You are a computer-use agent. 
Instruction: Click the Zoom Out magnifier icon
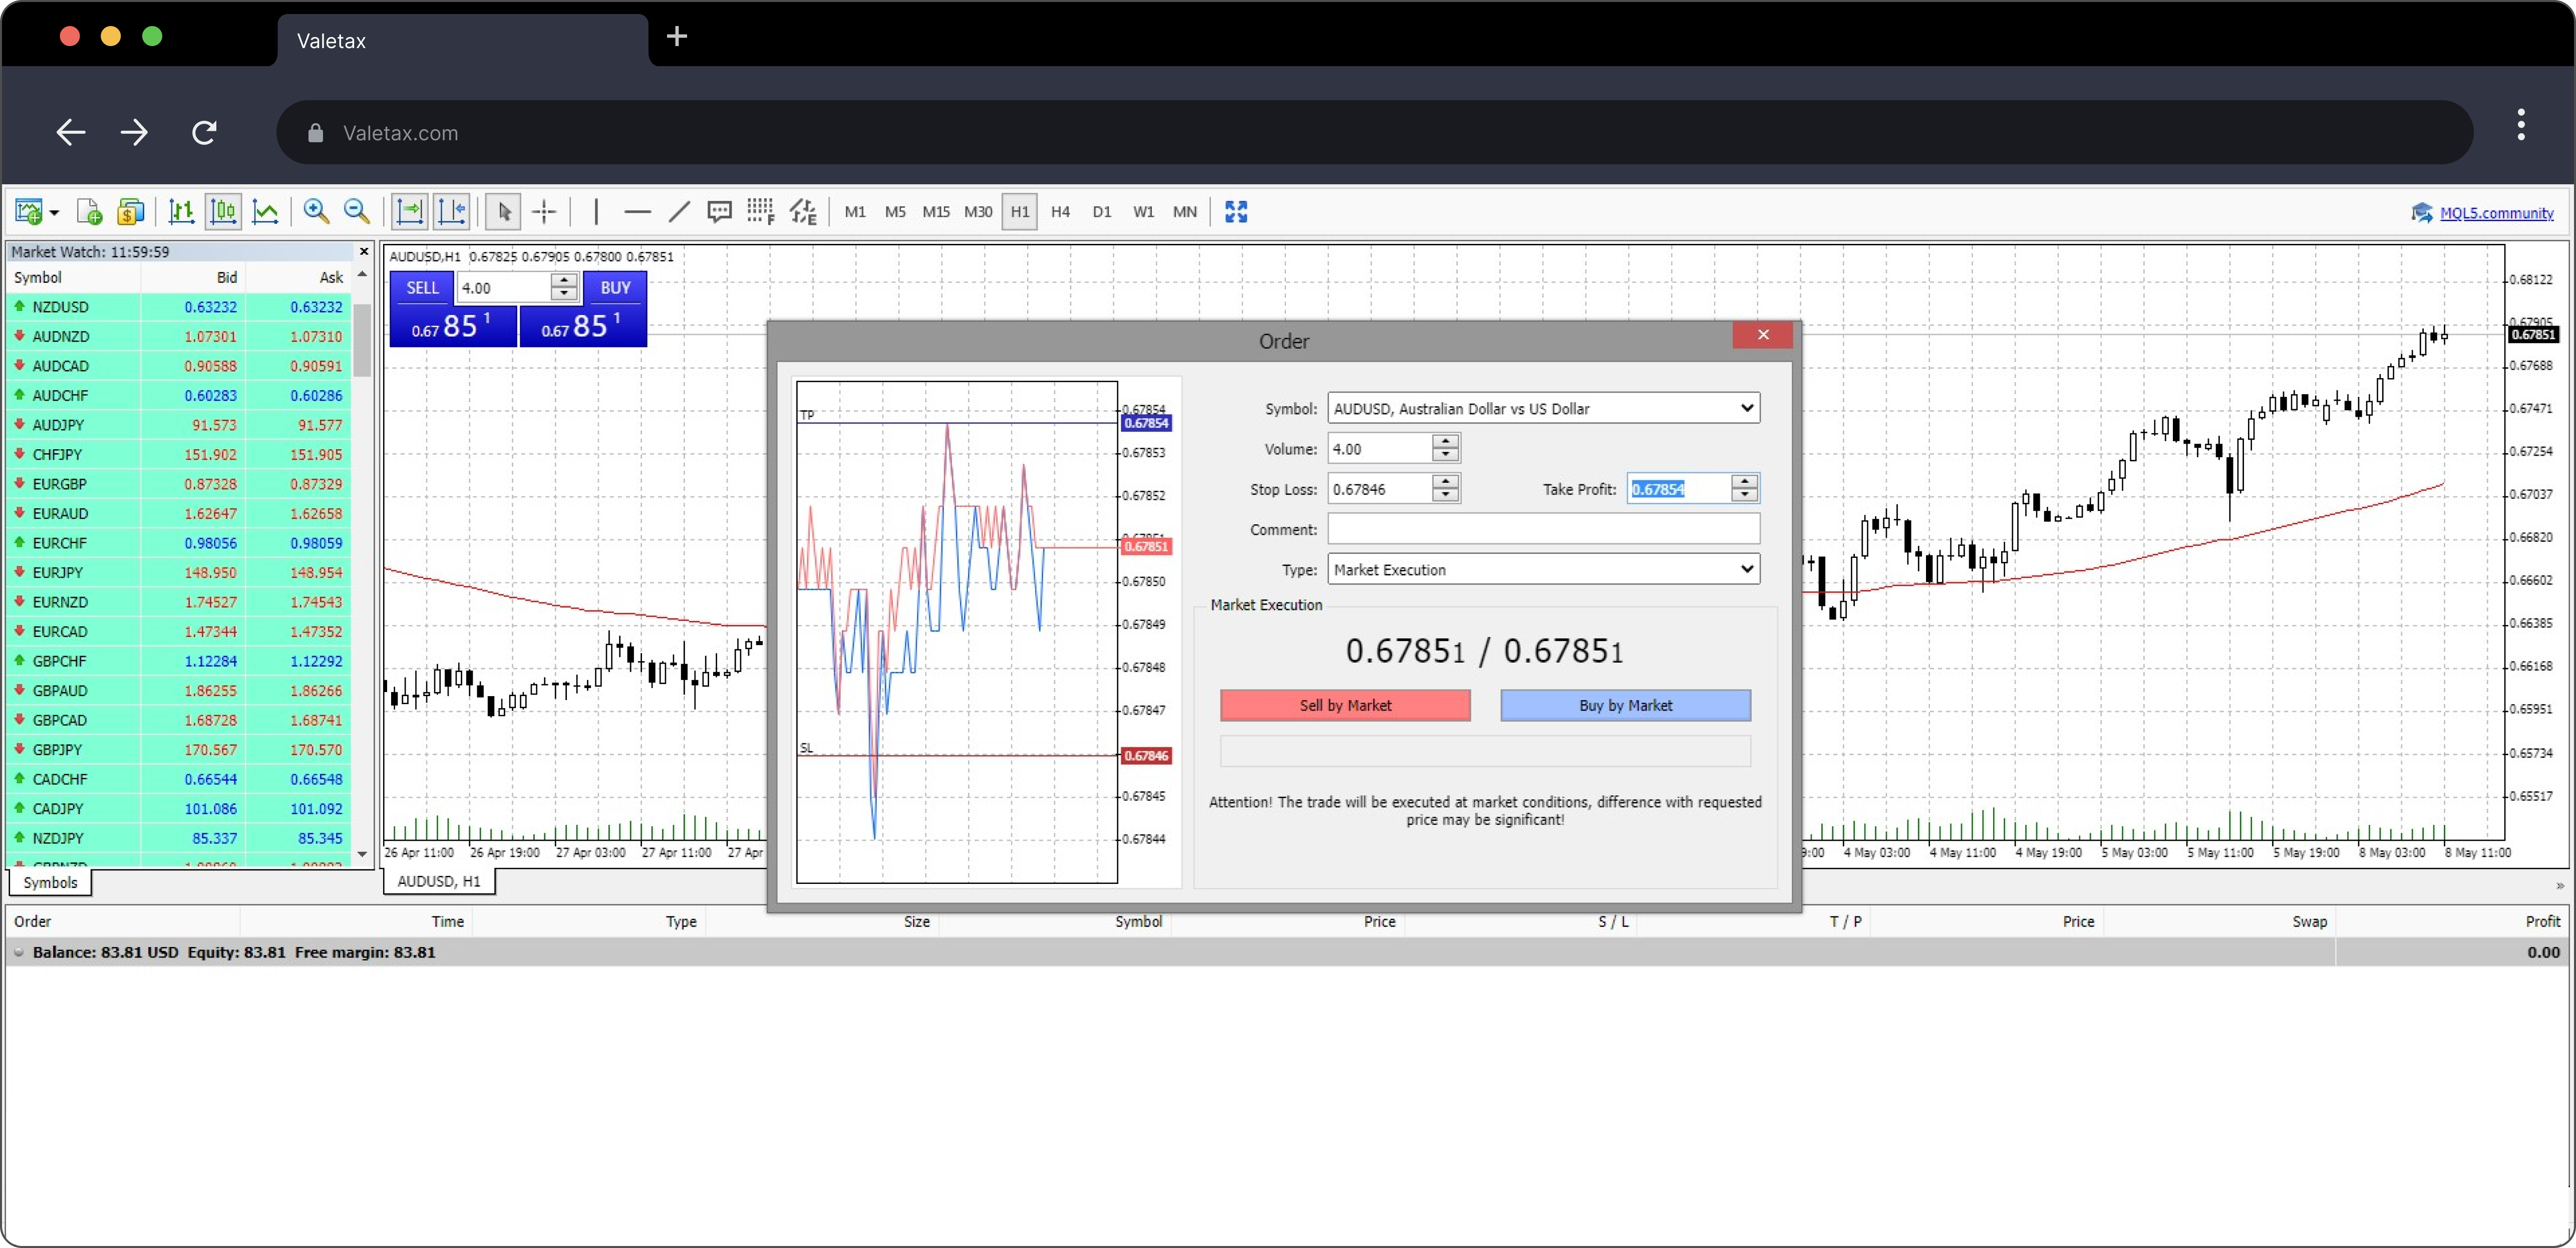tap(357, 211)
